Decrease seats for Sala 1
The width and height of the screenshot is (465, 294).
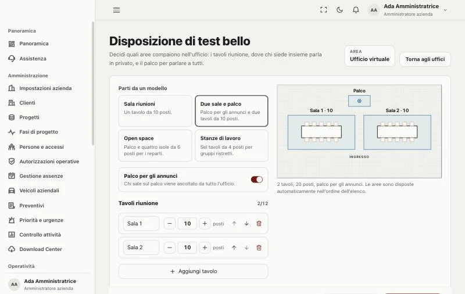[170, 224]
